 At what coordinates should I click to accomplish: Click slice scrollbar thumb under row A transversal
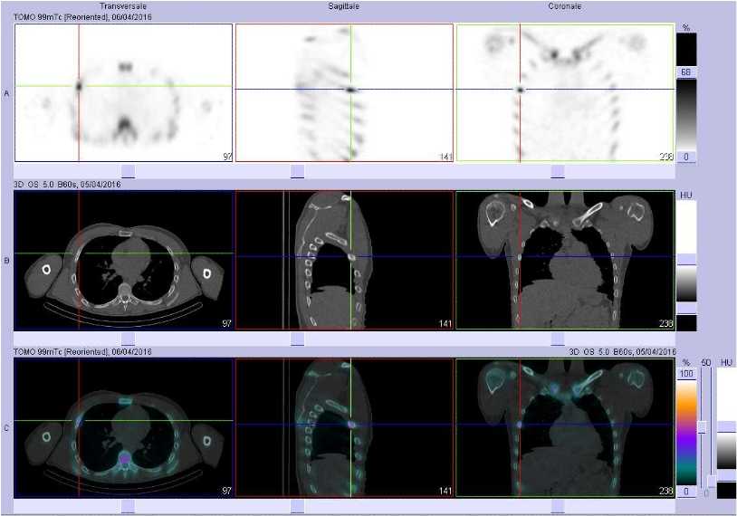(128, 171)
